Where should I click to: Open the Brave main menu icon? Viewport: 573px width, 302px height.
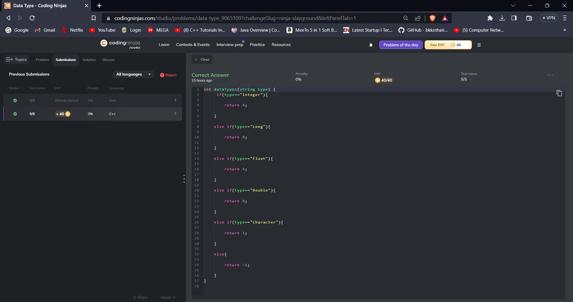click(x=565, y=18)
